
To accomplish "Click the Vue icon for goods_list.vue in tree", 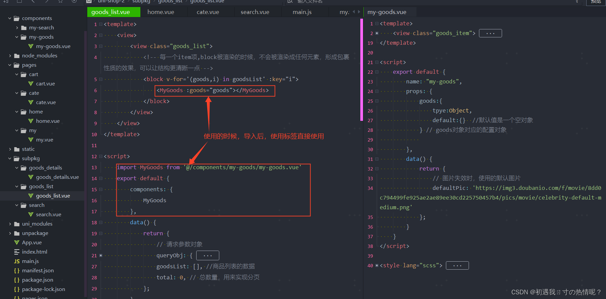I will pyautogui.click(x=31, y=196).
